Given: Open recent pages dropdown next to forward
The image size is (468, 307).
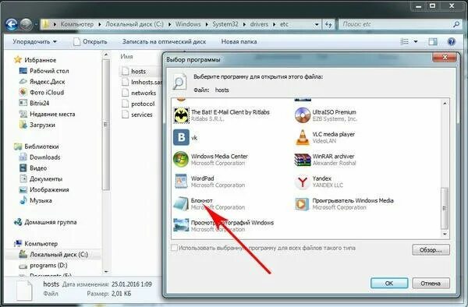Looking at the screenshot, I should click(36, 24).
